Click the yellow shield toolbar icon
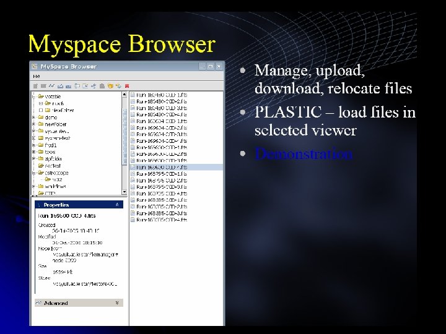 [110, 86]
